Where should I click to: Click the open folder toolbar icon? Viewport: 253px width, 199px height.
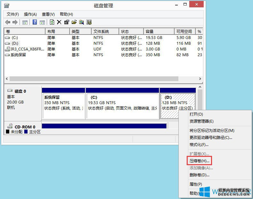click(x=74, y=22)
